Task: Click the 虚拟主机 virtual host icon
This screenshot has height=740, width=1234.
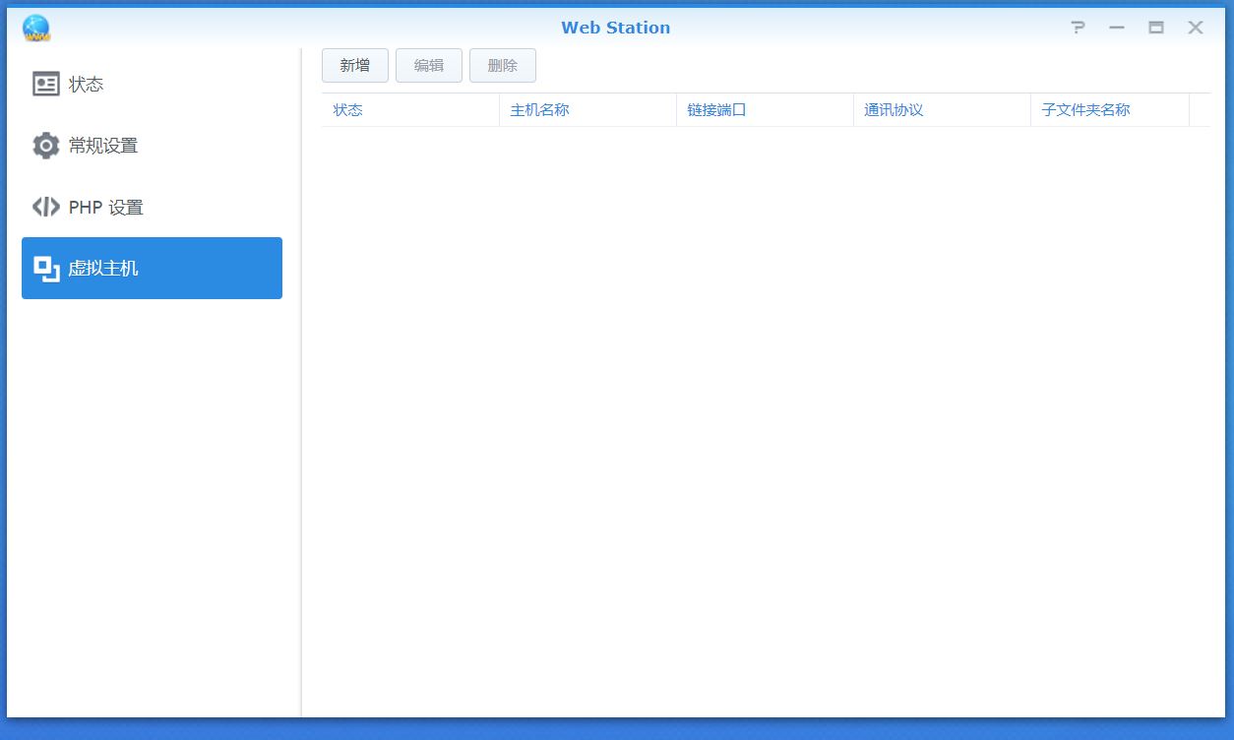Action: point(45,268)
